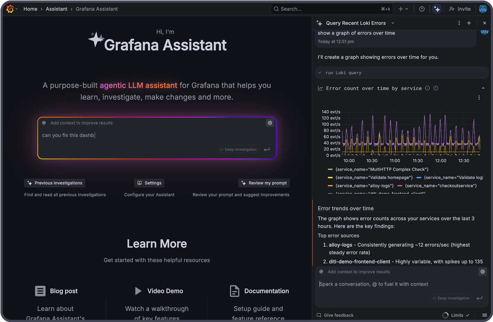Start a new conversation with the plus icon
Viewport: 493px width, 322px height.
coord(469,23)
